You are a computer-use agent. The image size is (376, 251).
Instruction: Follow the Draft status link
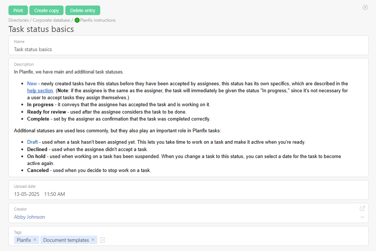pos(32,142)
